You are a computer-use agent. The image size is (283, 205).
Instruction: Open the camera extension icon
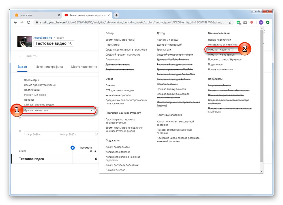pyautogui.click(x=245, y=23)
